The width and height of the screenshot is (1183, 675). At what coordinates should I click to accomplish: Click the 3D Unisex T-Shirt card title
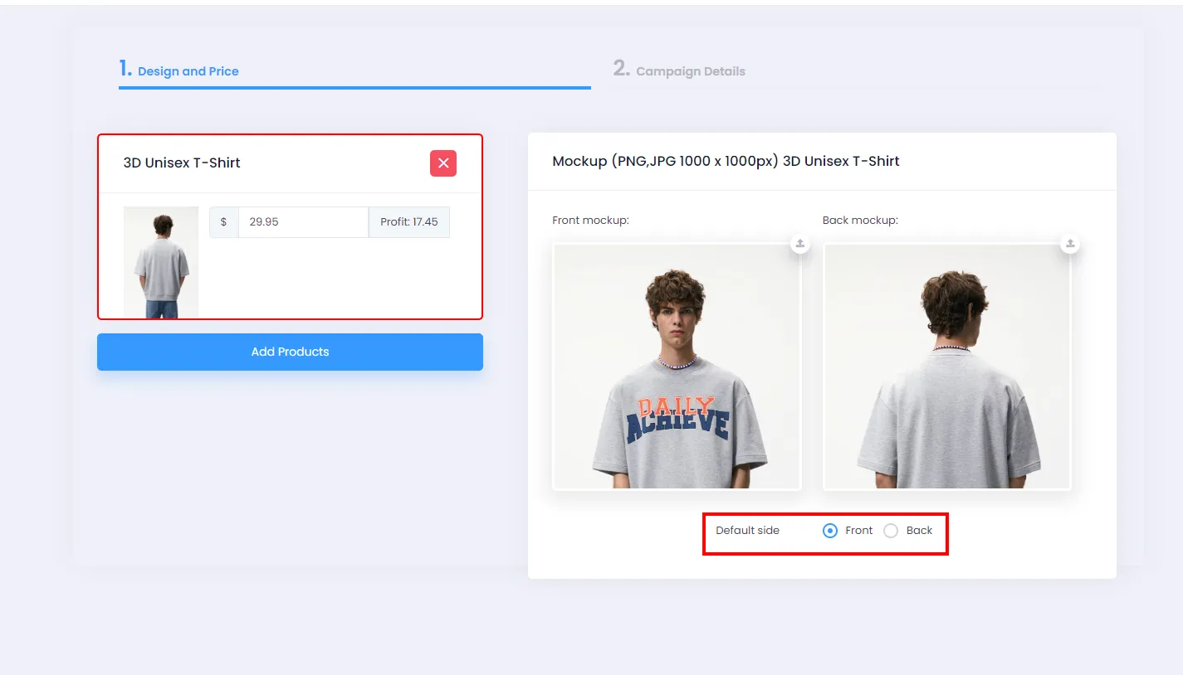pos(182,163)
